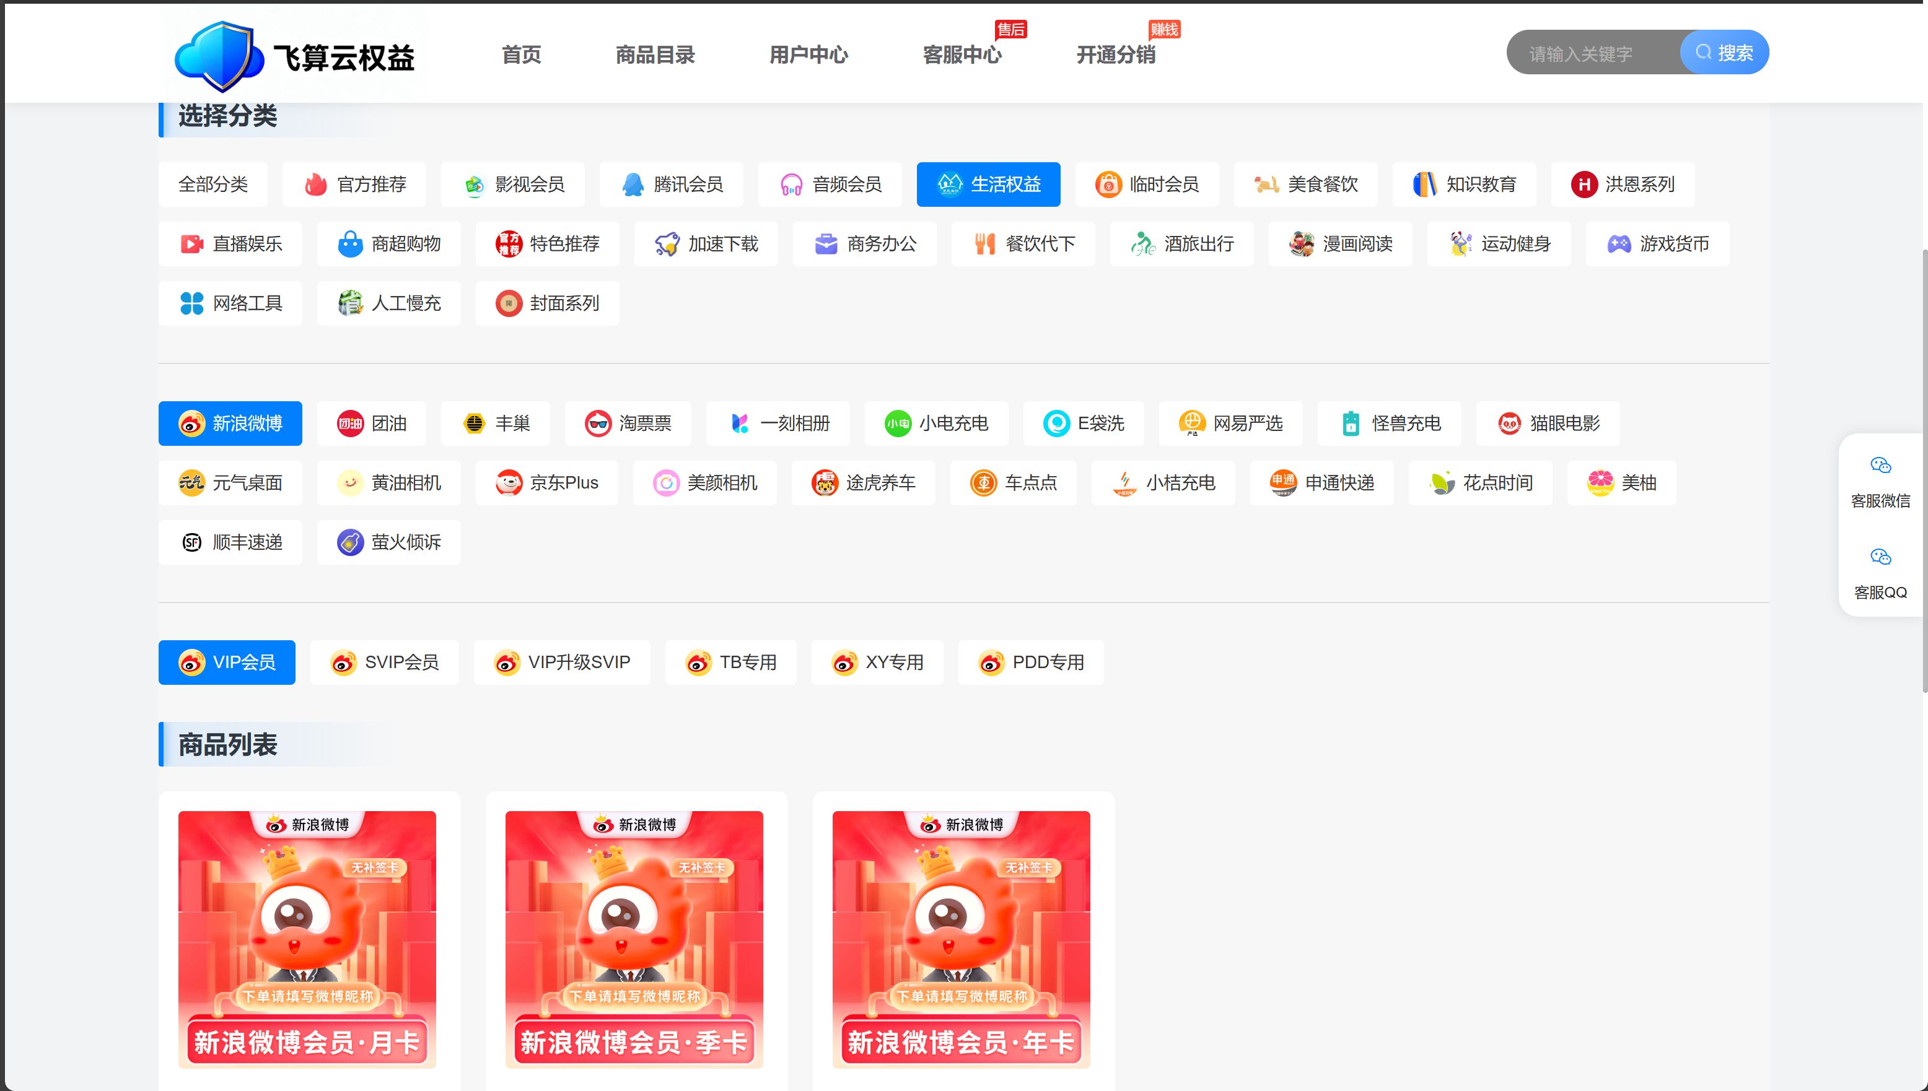Select 顺丰速递 brand filter

[x=230, y=542]
